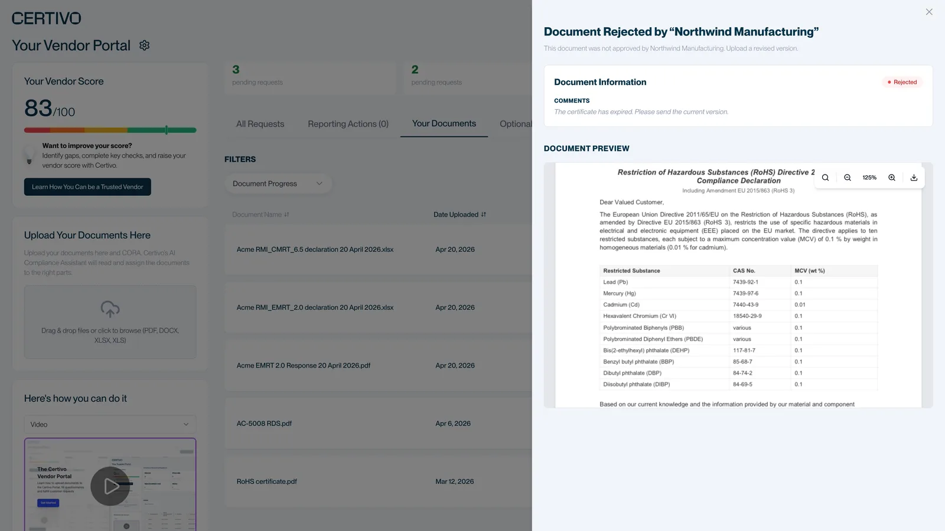Viewport: 945px width, 531px height.
Task: Open portal settings gear icon
Action: click(144, 45)
